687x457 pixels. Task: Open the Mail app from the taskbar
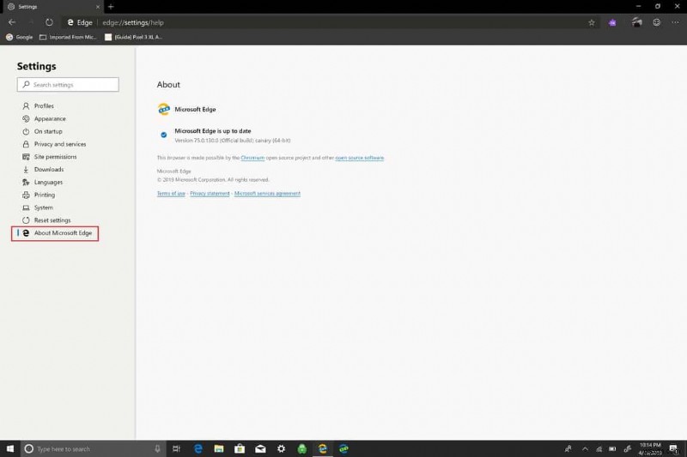[x=260, y=448]
